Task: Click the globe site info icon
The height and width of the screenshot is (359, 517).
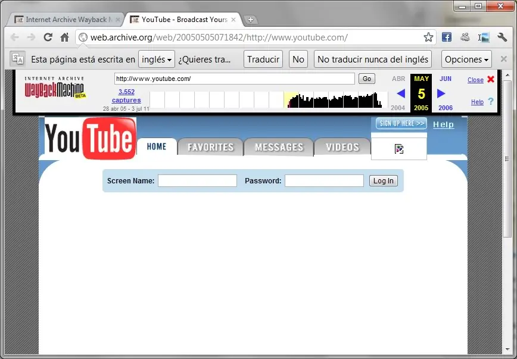Action: [83, 38]
